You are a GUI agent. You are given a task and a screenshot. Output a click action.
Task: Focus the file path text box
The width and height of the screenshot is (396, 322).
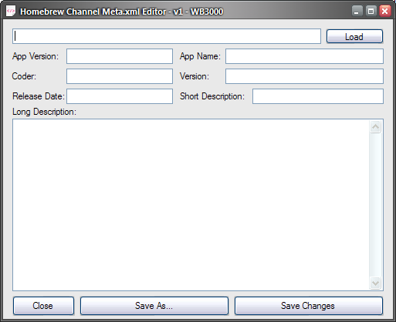coord(167,36)
